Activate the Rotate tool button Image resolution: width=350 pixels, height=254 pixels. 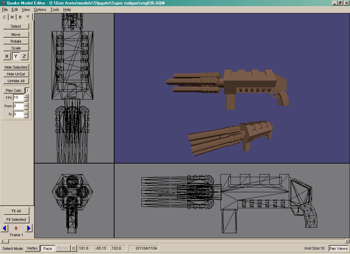point(16,41)
